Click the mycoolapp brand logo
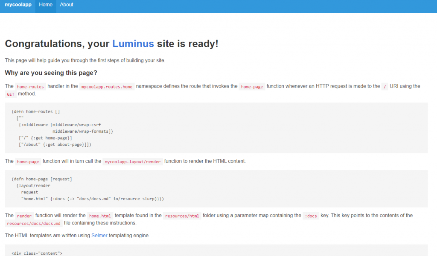Screen dimensions: 437x256 tap(18, 5)
